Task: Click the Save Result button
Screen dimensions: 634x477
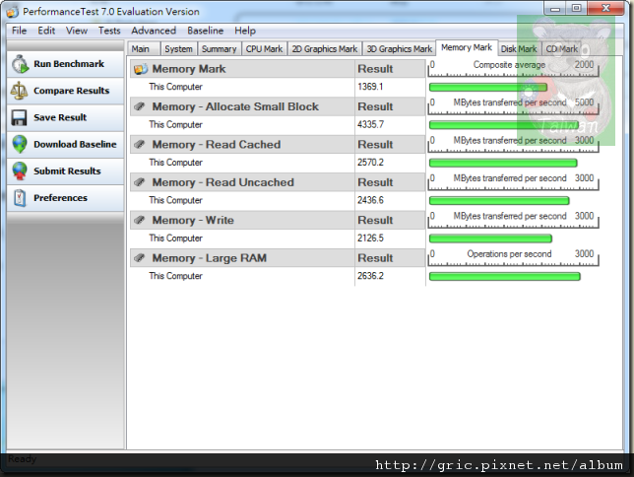Action: [65, 117]
